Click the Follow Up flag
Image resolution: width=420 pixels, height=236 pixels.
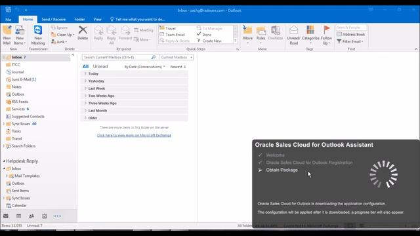(x=326, y=35)
